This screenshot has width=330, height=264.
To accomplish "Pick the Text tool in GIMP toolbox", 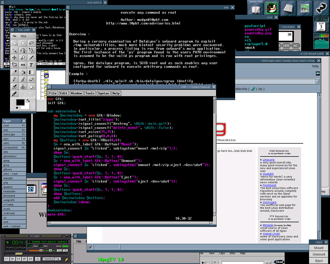I will [x=31, y=65].
